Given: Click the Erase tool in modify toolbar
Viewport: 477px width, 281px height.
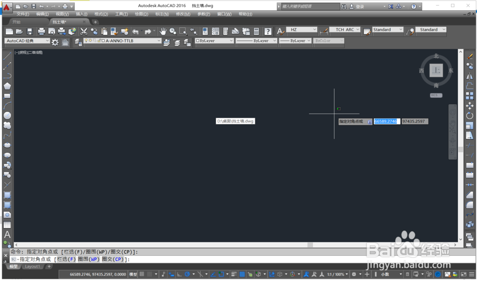Looking at the screenshot, I should pyautogui.click(x=470, y=57).
